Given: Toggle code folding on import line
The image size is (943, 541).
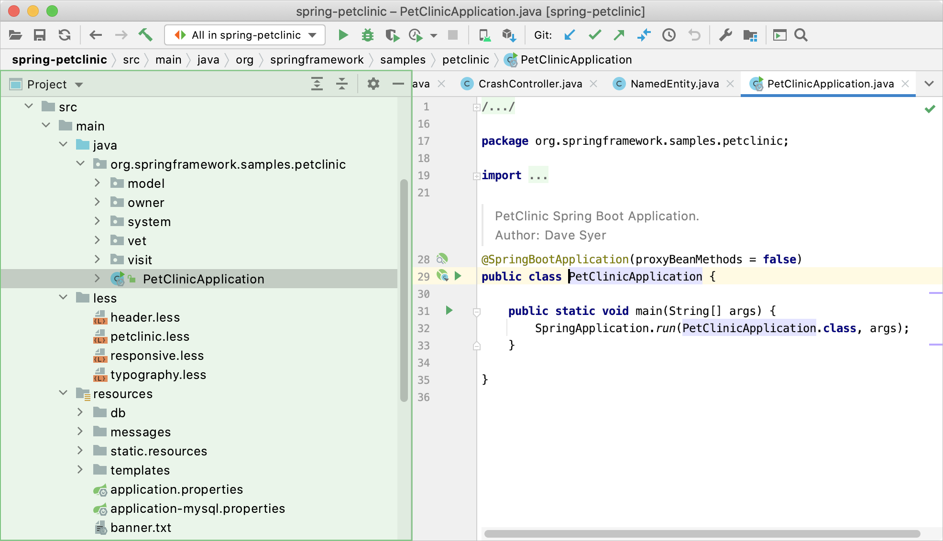Looking at the screenshot, I should tap(476, 176).
